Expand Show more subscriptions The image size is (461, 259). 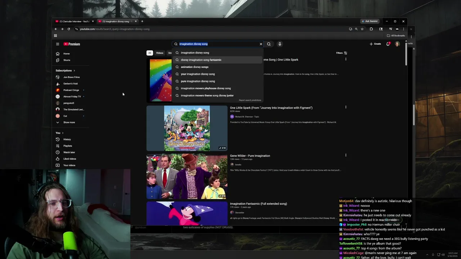pyautogui.click(x=69, y=122)
